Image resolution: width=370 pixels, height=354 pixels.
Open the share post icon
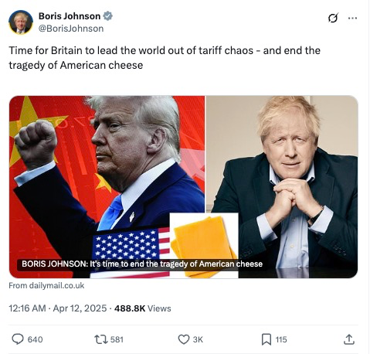click(349, 339)
